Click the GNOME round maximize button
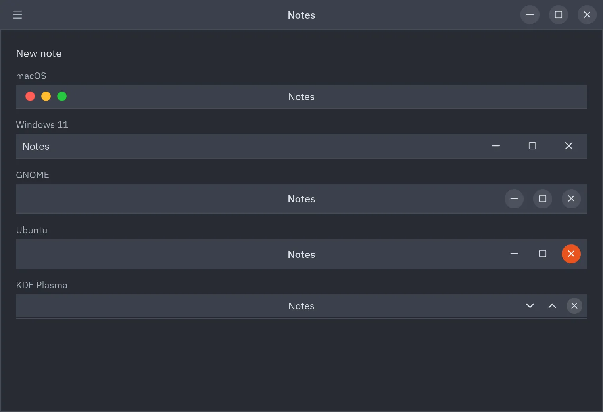The image size is (603, 412). pos(543,198)
